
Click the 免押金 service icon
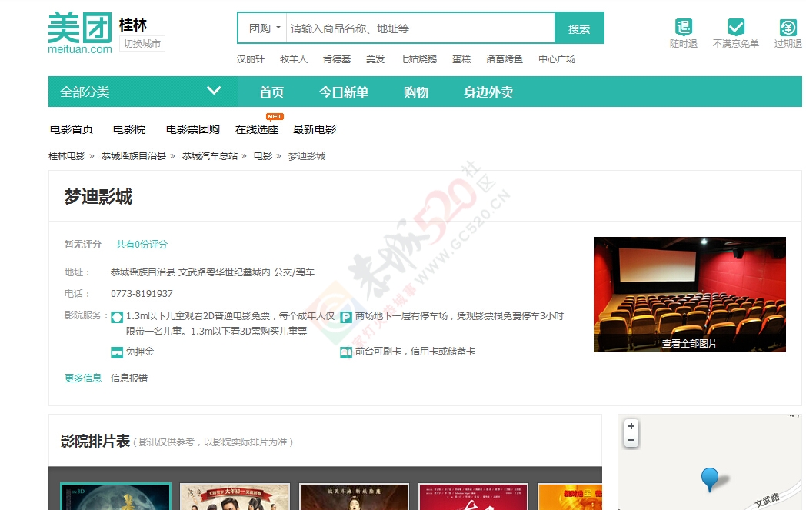tap(117, 352)
